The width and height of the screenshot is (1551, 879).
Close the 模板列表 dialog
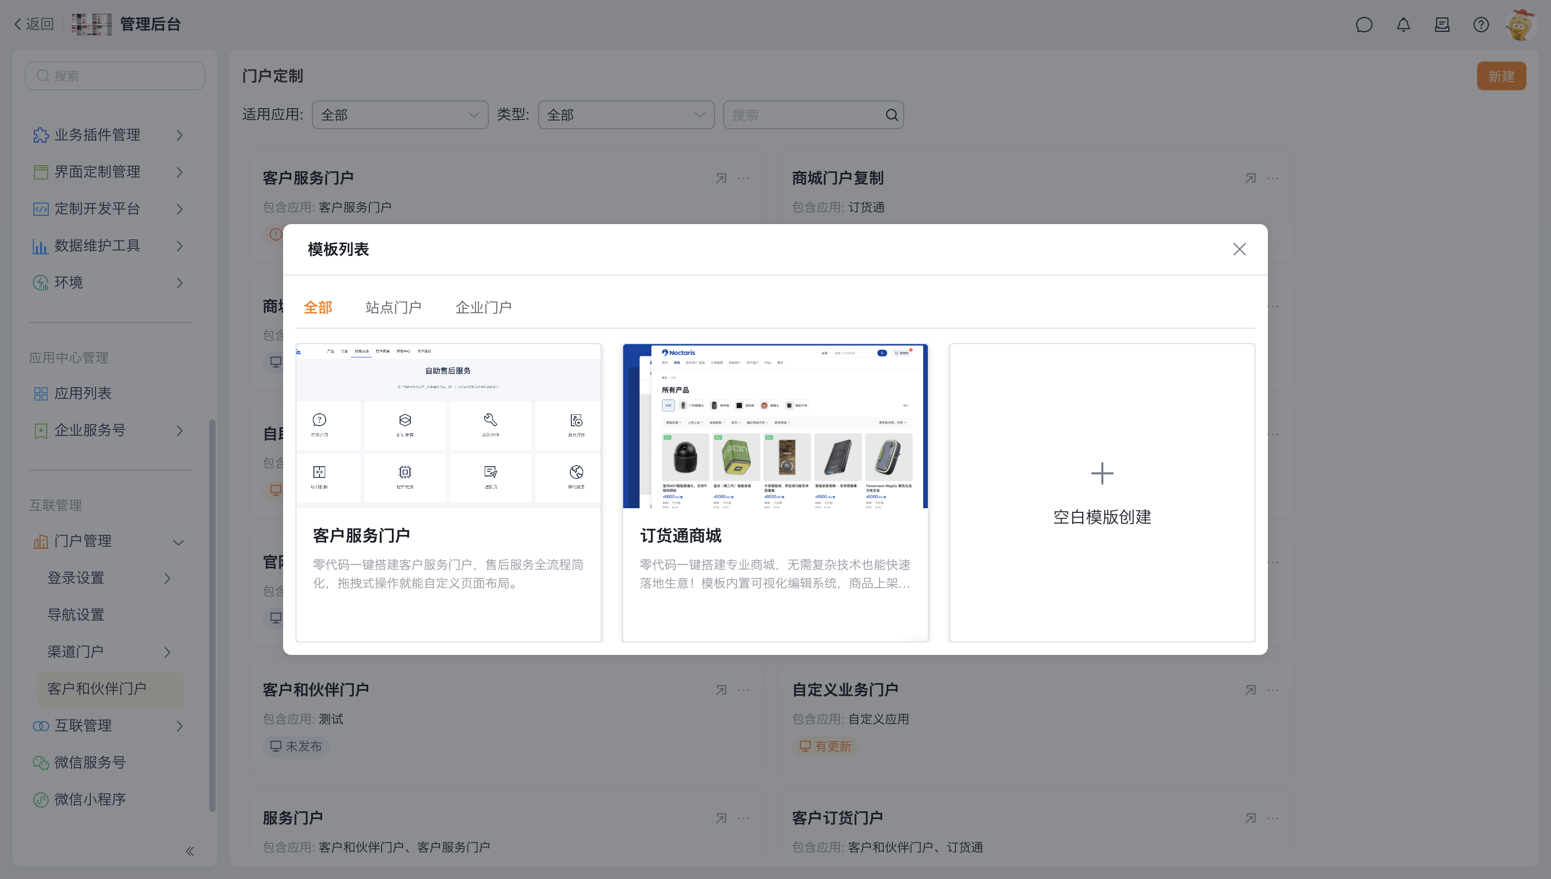click(1239, 249)
